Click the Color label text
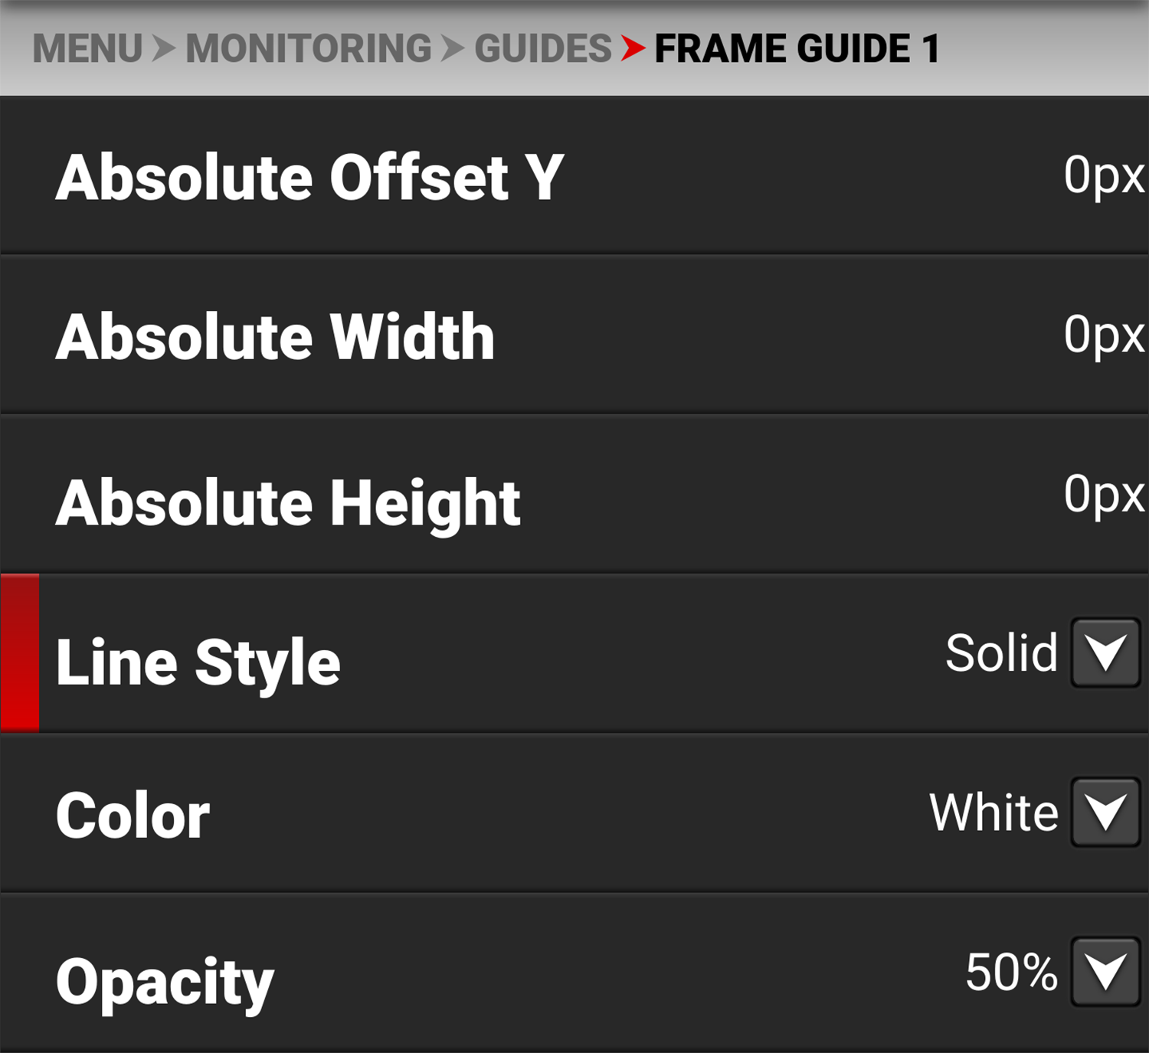 click(133, 816)
